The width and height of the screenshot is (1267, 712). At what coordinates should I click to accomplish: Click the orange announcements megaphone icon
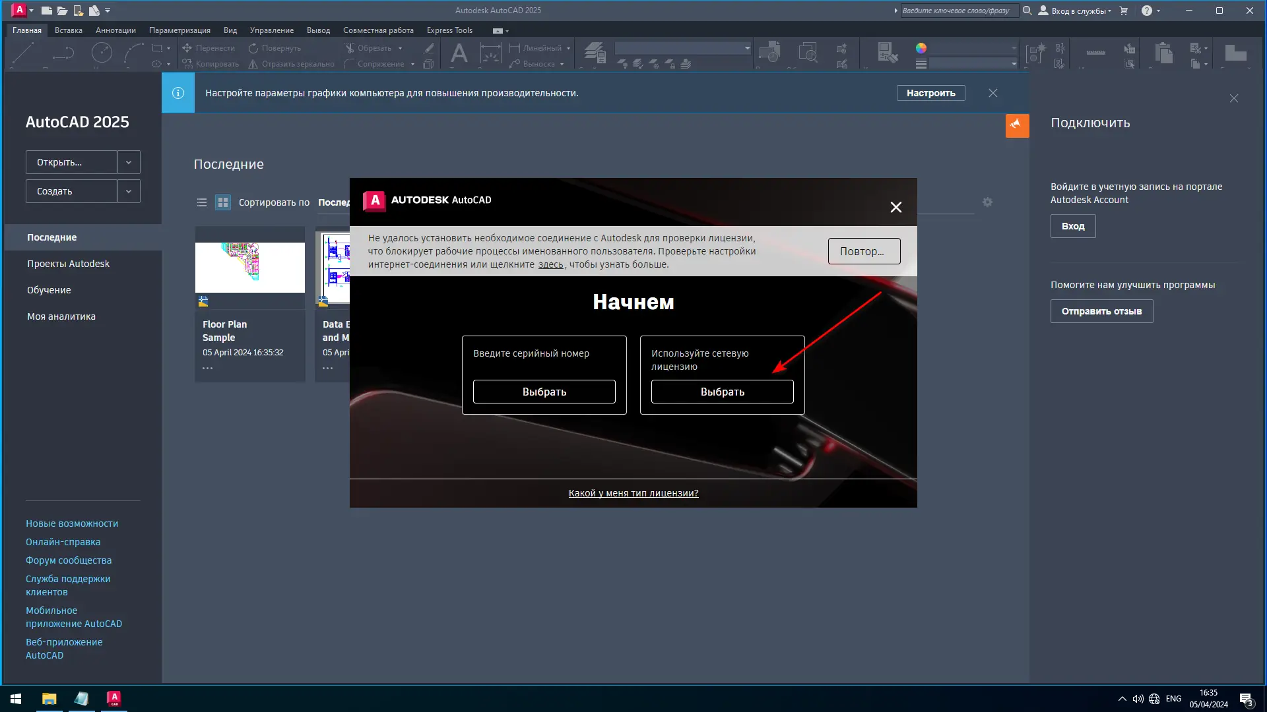click(1017, 125)
